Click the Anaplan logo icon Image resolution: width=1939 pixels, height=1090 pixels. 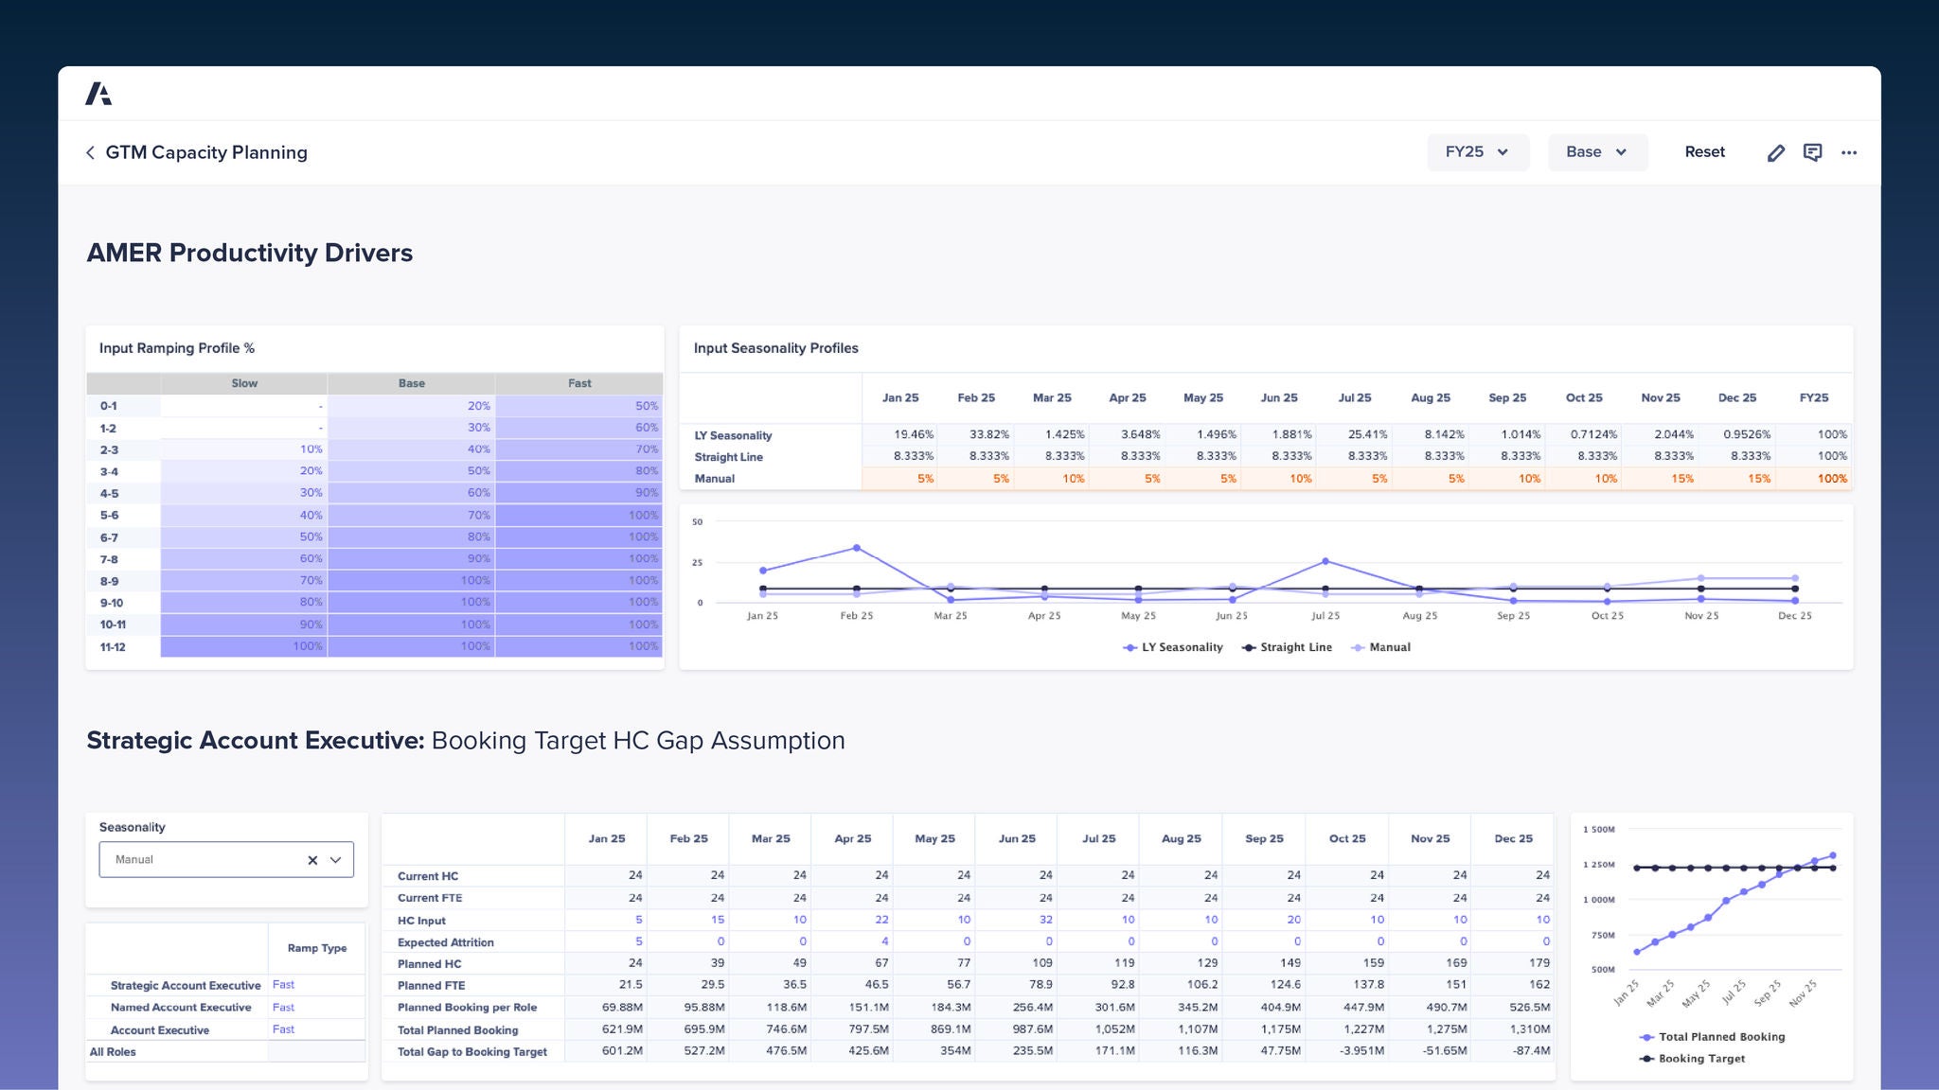tap(98, 94)
